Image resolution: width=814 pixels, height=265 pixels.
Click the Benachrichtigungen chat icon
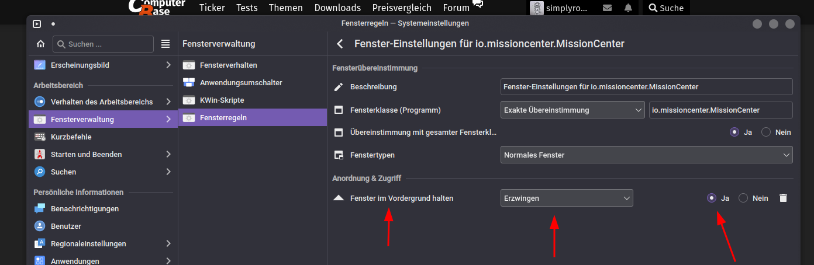[40, 208]
